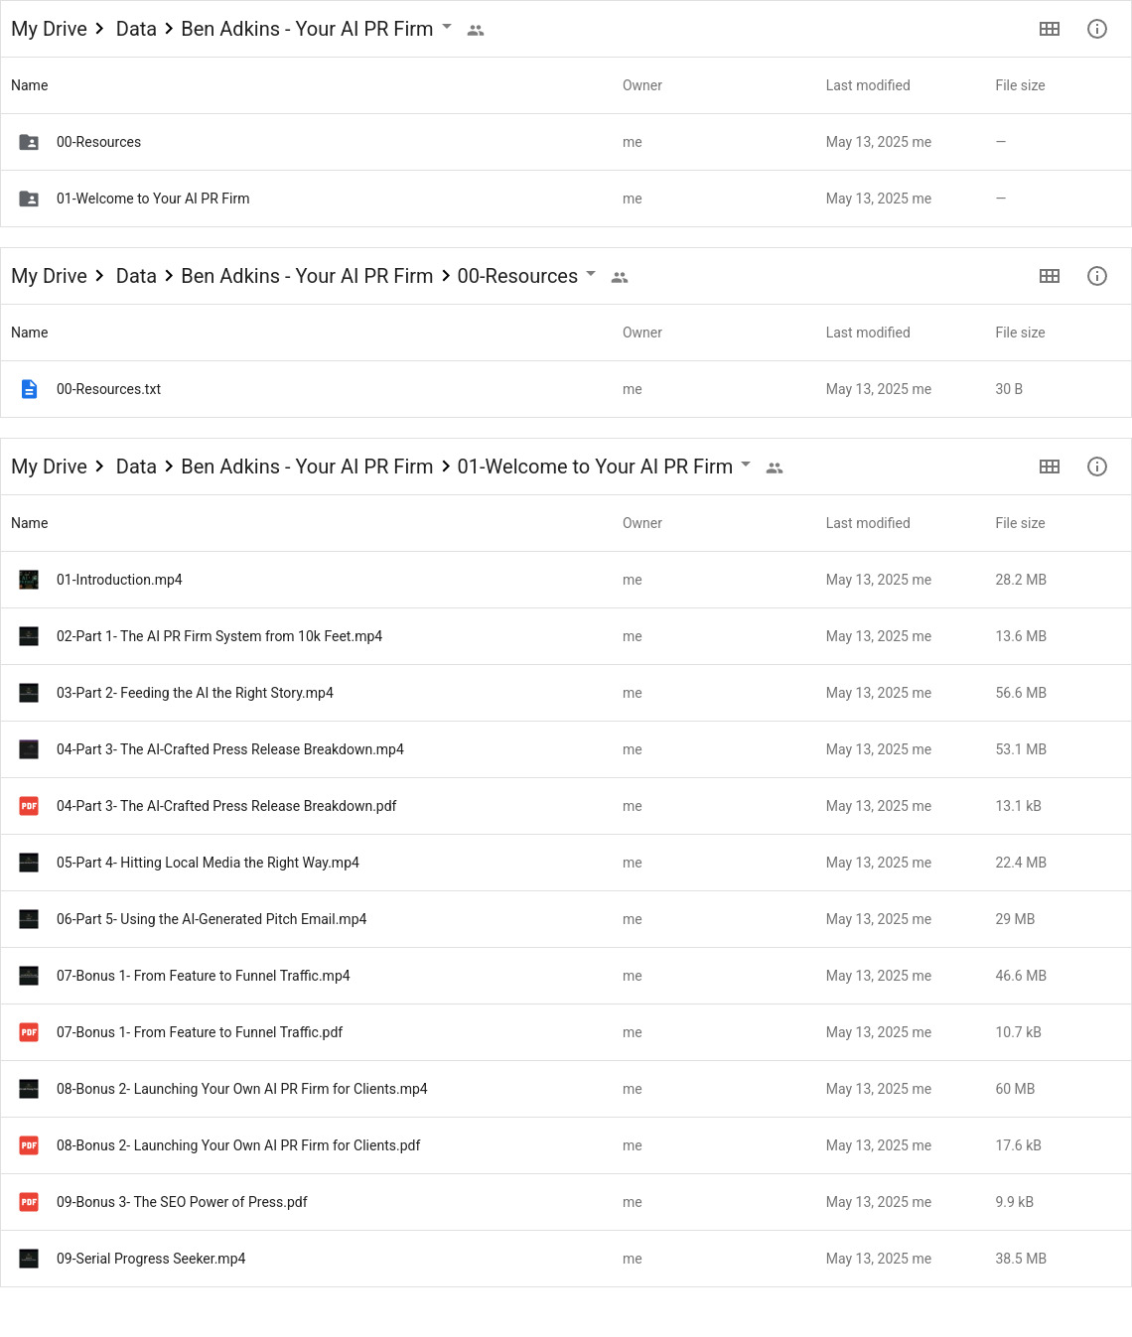
Task: Select 08-Bonus 2- Launching Your Own AI PR Firm for Clients.pdf
Action: (566, 1145)
